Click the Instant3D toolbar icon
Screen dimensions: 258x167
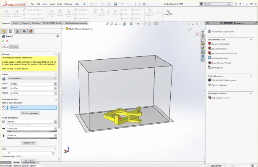click(168, 13)
